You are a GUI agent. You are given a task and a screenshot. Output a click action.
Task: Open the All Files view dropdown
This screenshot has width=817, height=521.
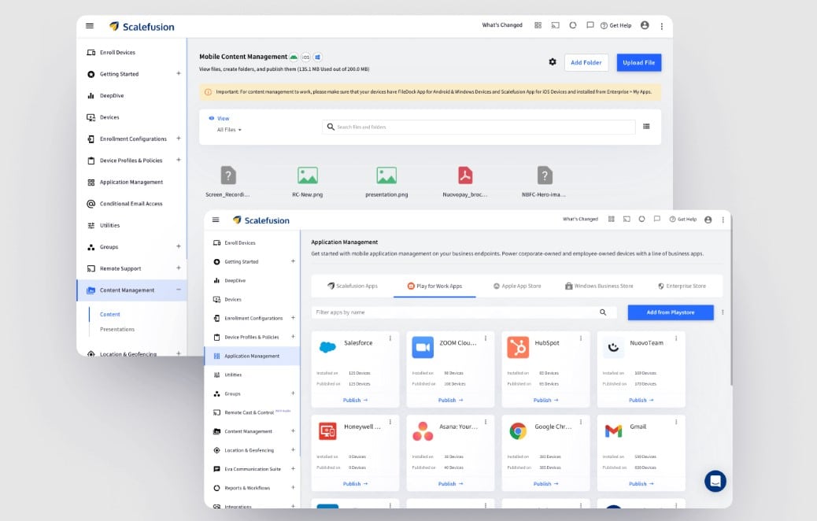pyautogui.click(x=229, y=130)
